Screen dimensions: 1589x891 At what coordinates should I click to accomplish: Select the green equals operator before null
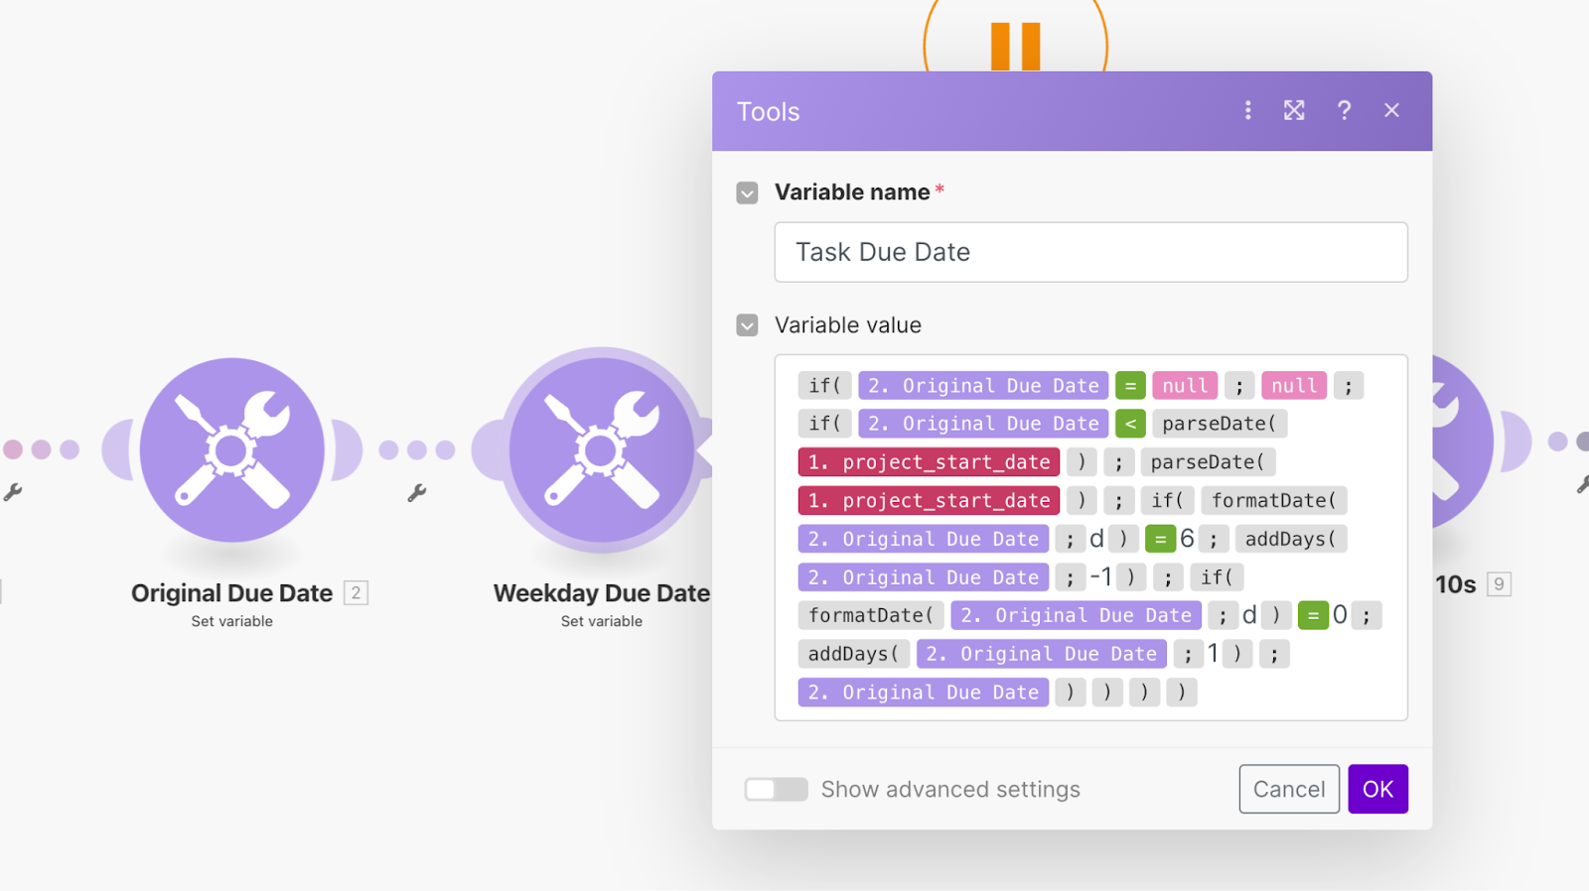tap(1130, 385)
